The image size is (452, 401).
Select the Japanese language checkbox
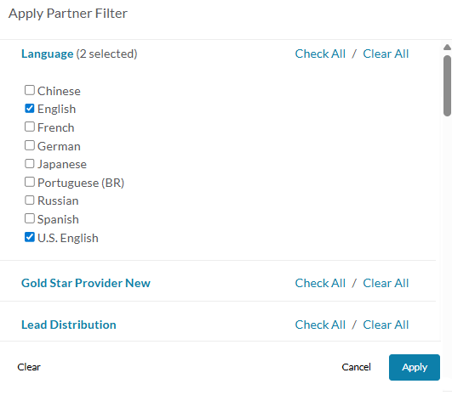click(30, 164)
